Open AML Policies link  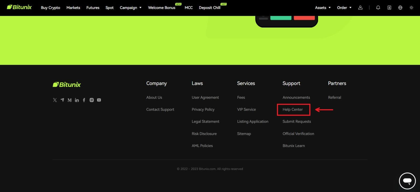(x=202, y=146)
